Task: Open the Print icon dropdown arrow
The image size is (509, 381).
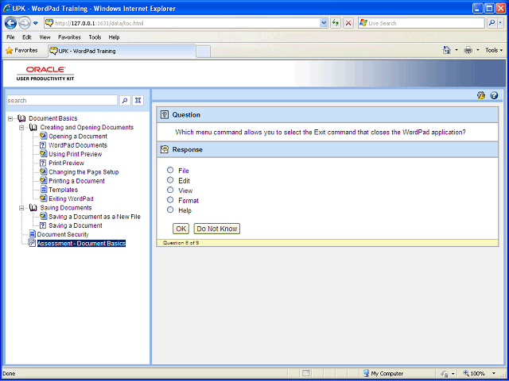Action: coord(477,50)
